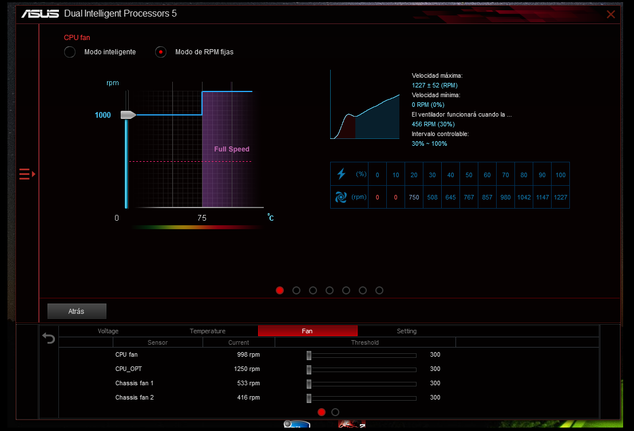Screen dimensions: 634x431
Task: Click the 1250 rpm current value
Action: pos(247,369)
